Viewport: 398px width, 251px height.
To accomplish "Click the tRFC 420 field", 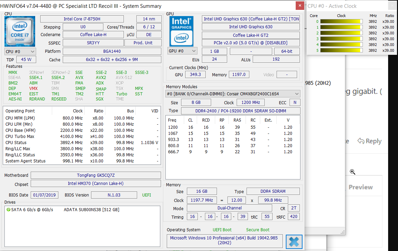I will [x=294, y=217].
